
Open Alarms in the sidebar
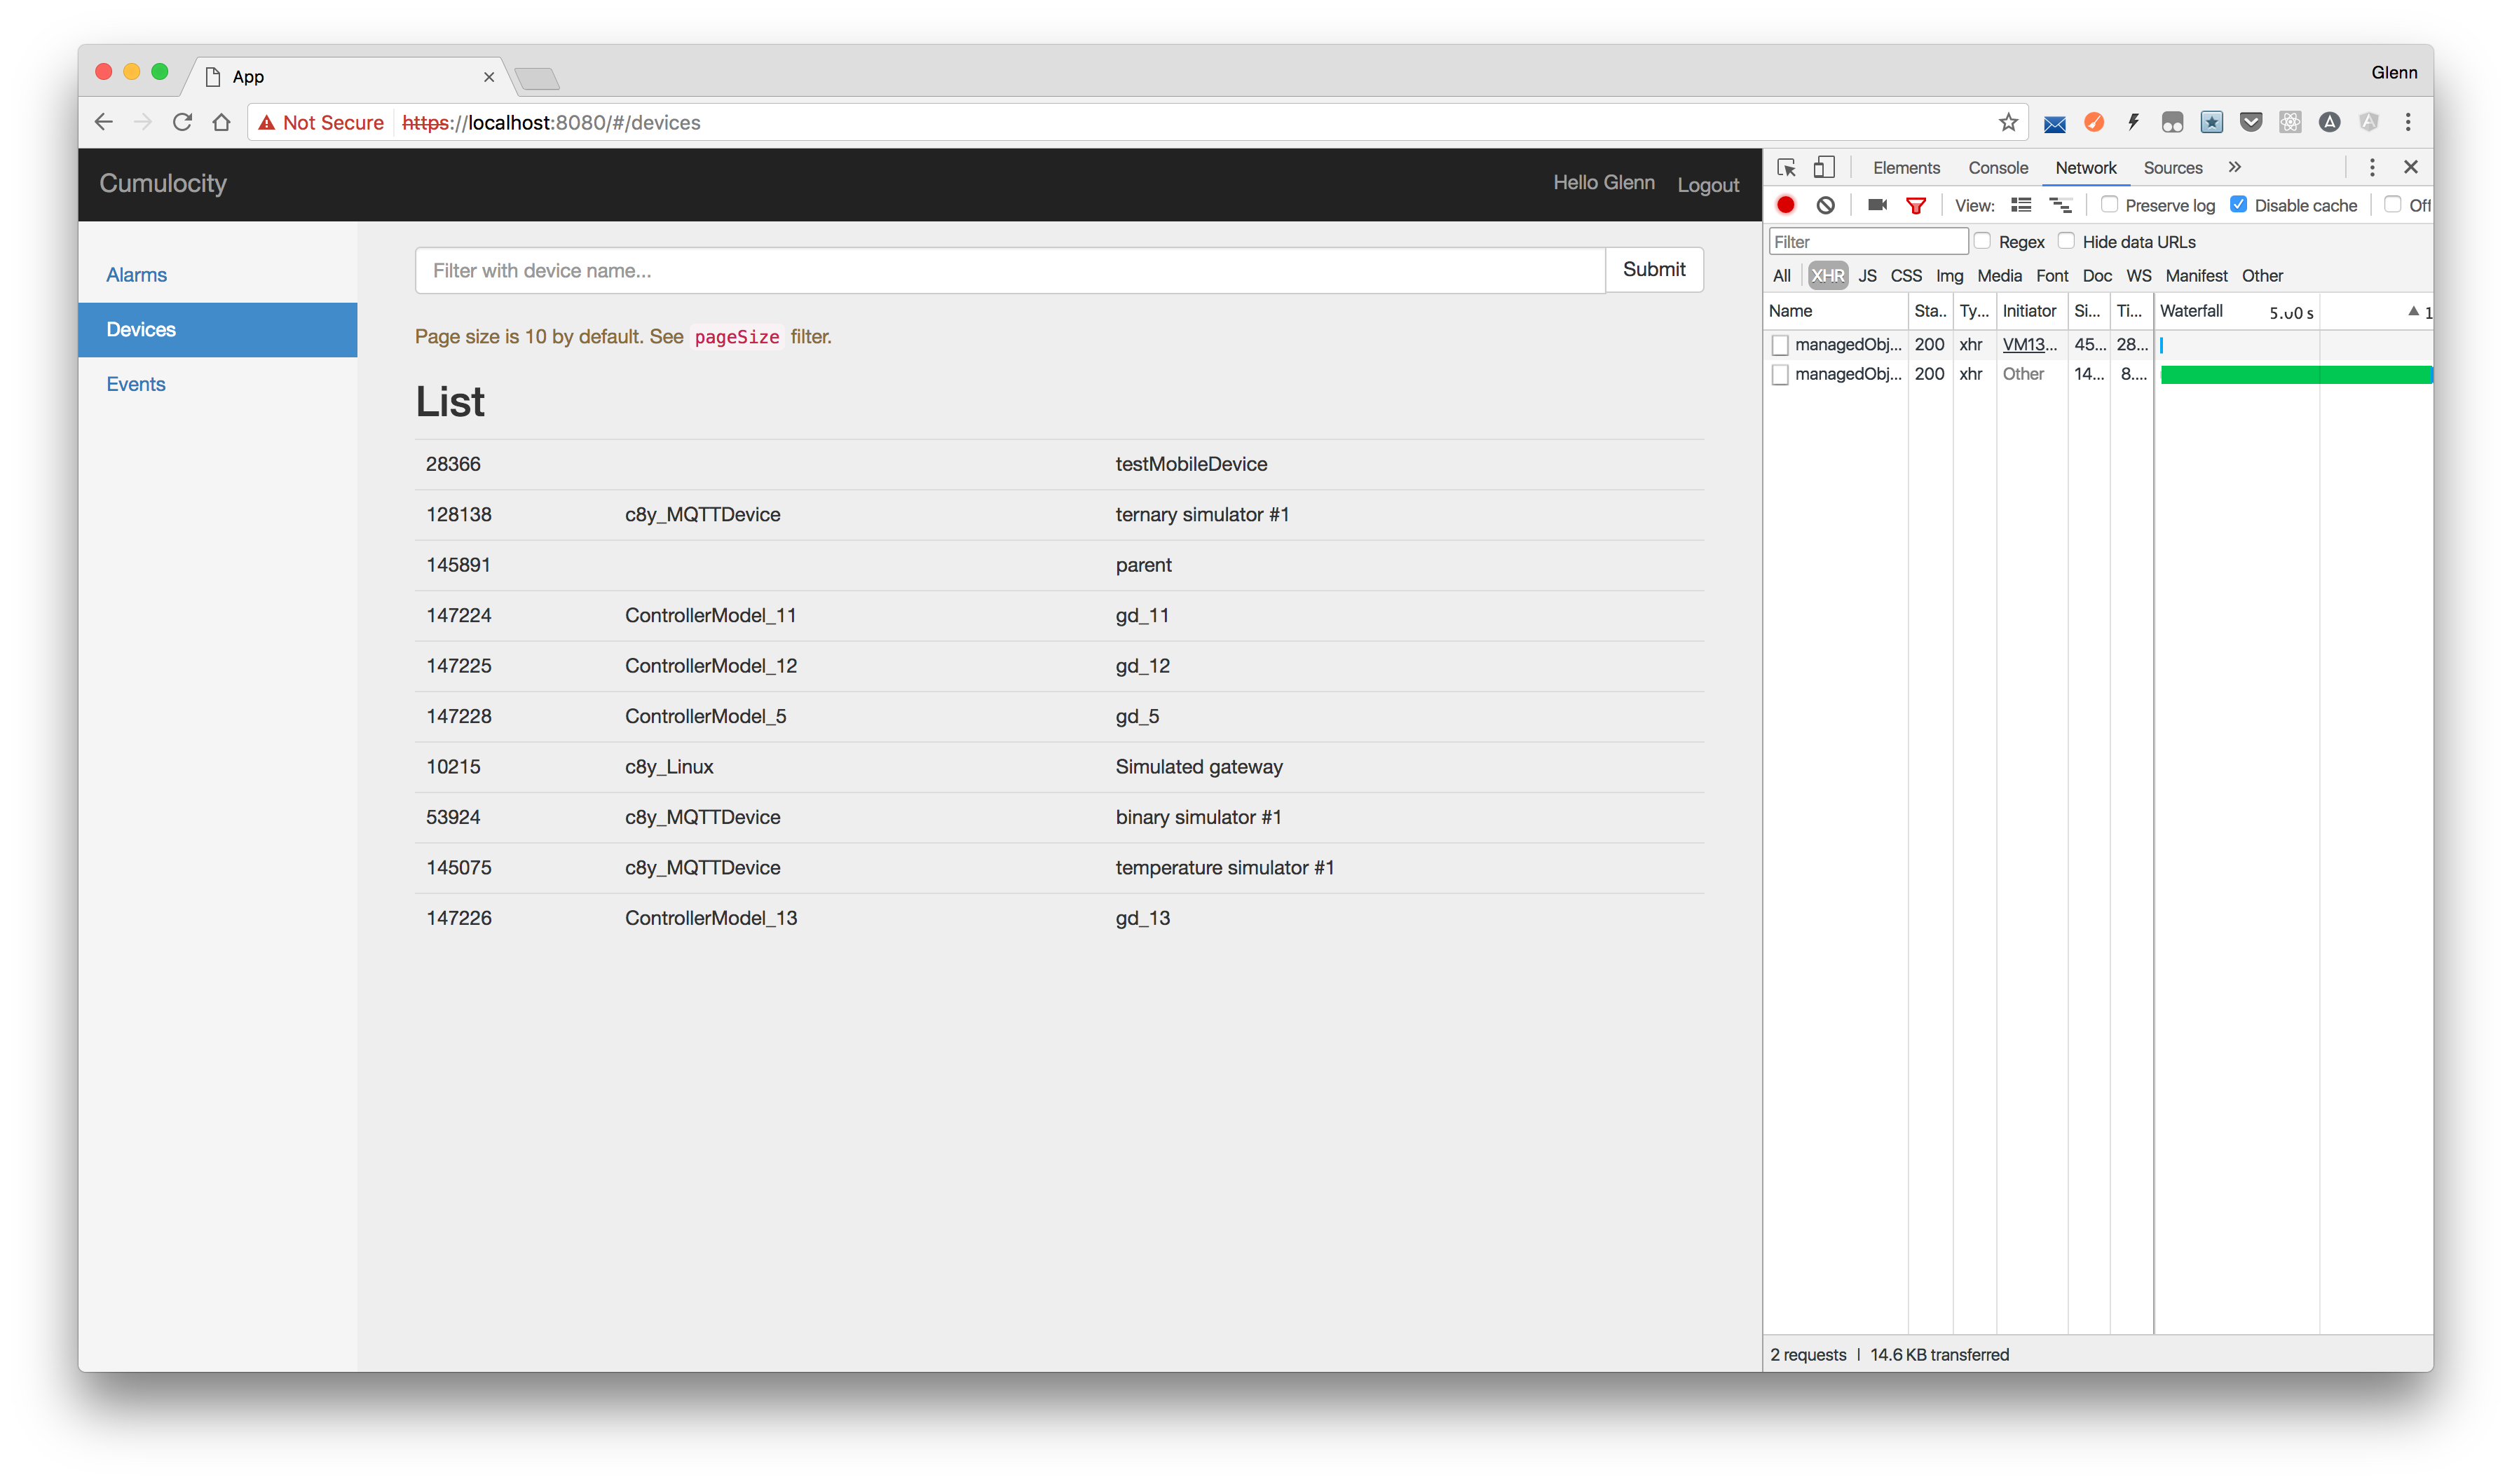click(137, 275)
